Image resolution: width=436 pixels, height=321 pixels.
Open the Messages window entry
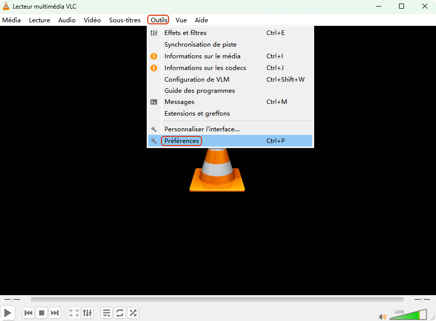pyautogui.click(x=230, y=102)
